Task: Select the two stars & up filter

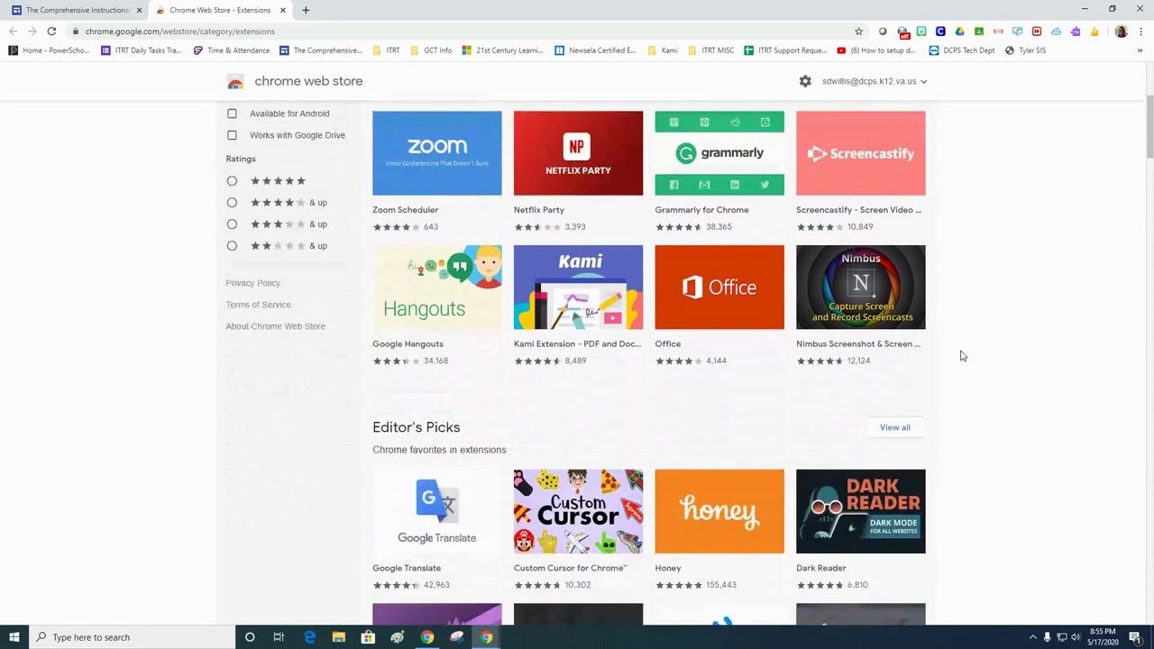Action: (232, 246)
